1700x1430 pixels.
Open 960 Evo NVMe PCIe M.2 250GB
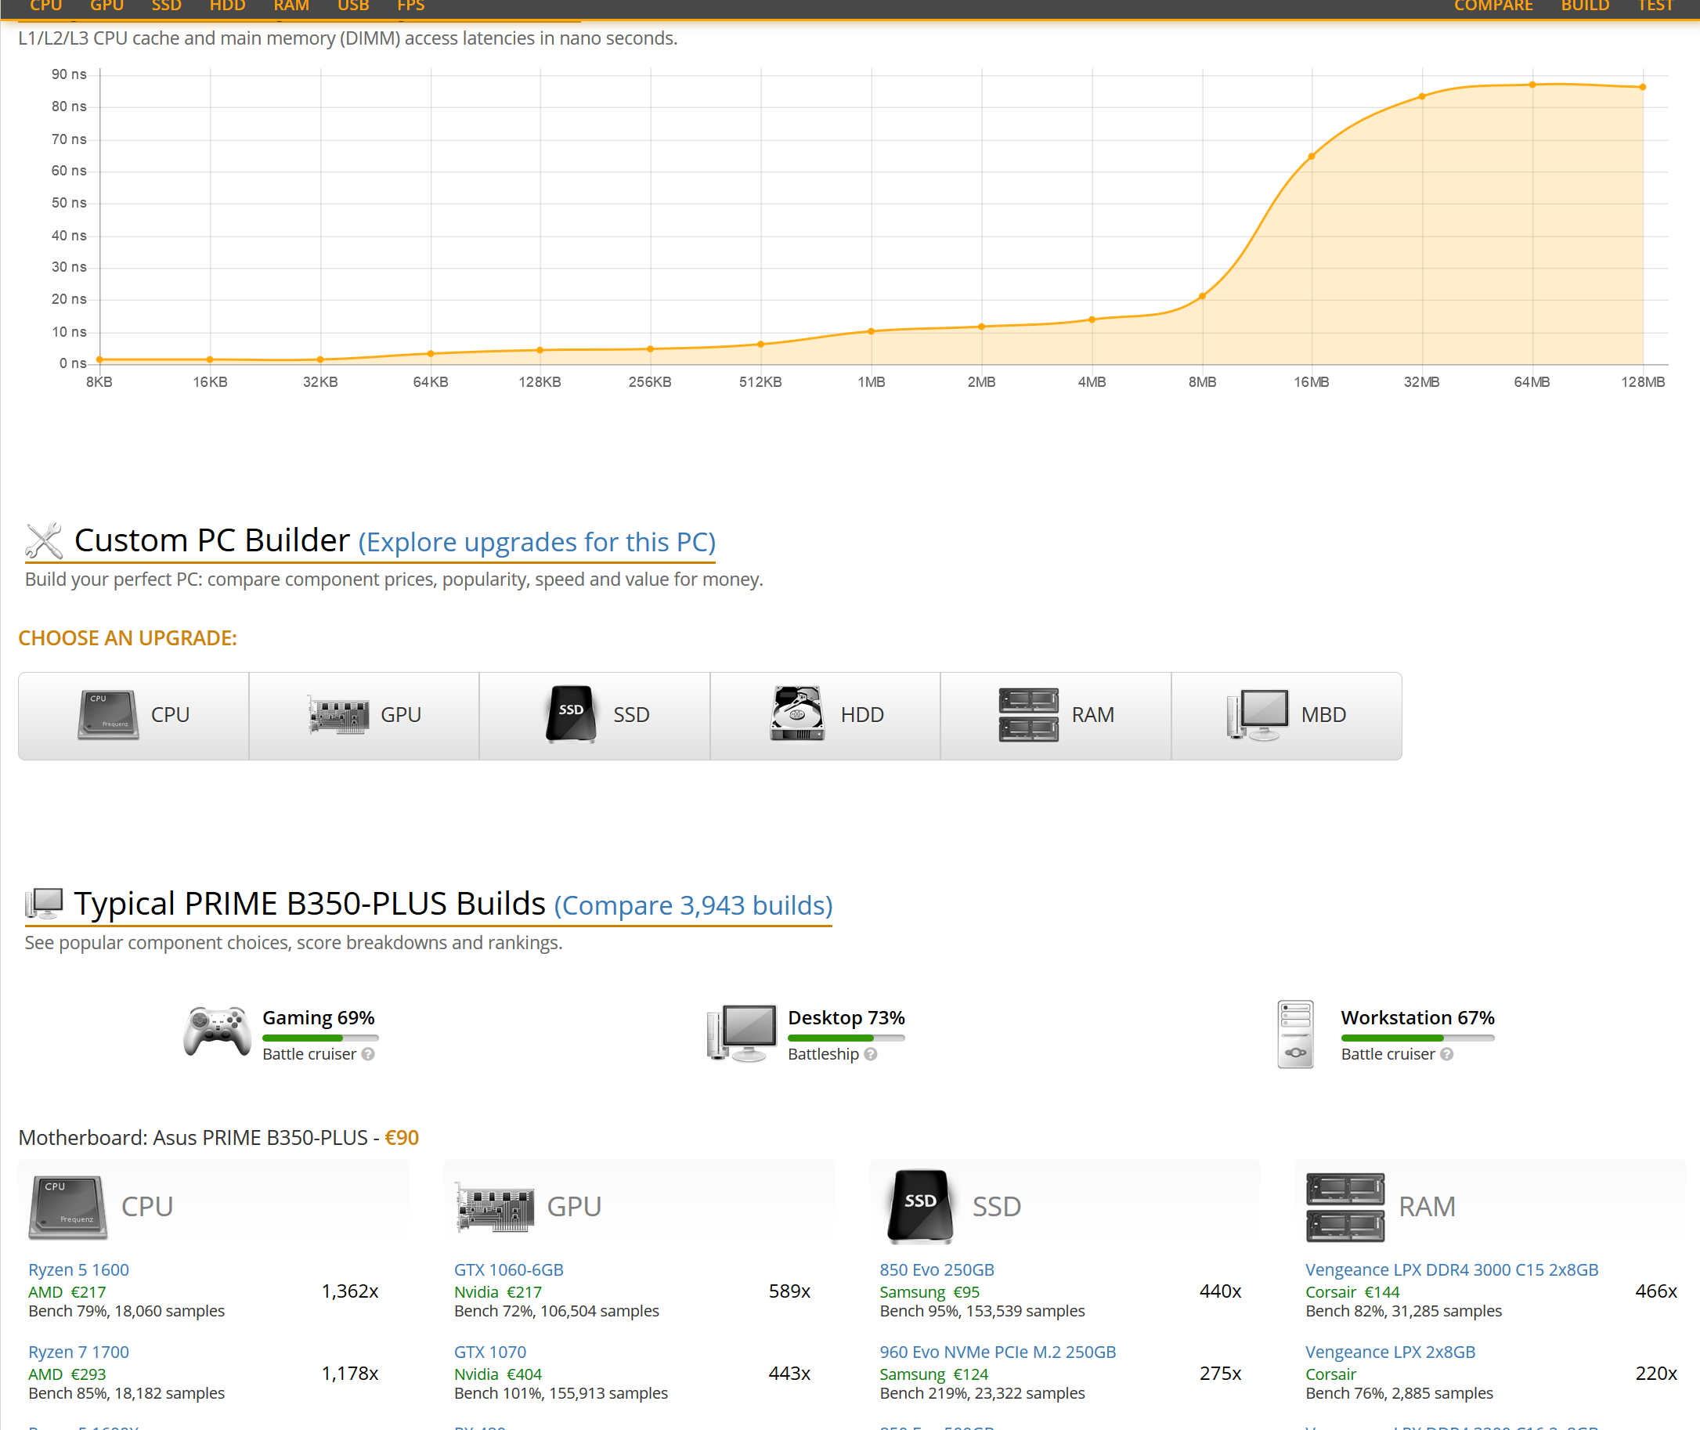(997, 1352)
